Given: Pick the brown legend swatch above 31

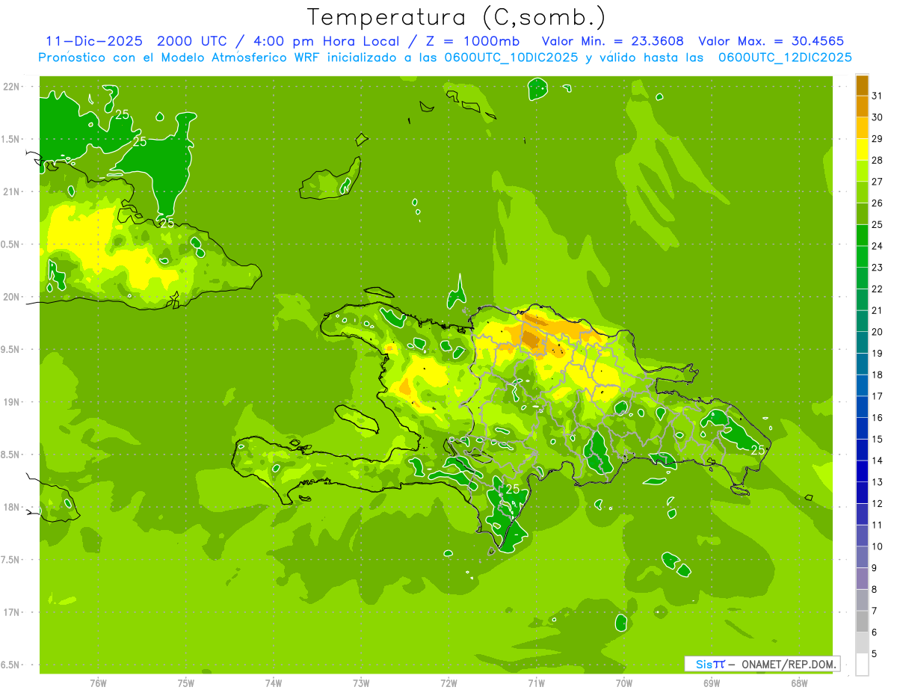Looking at the screenshot, I should tap(862, 85).
